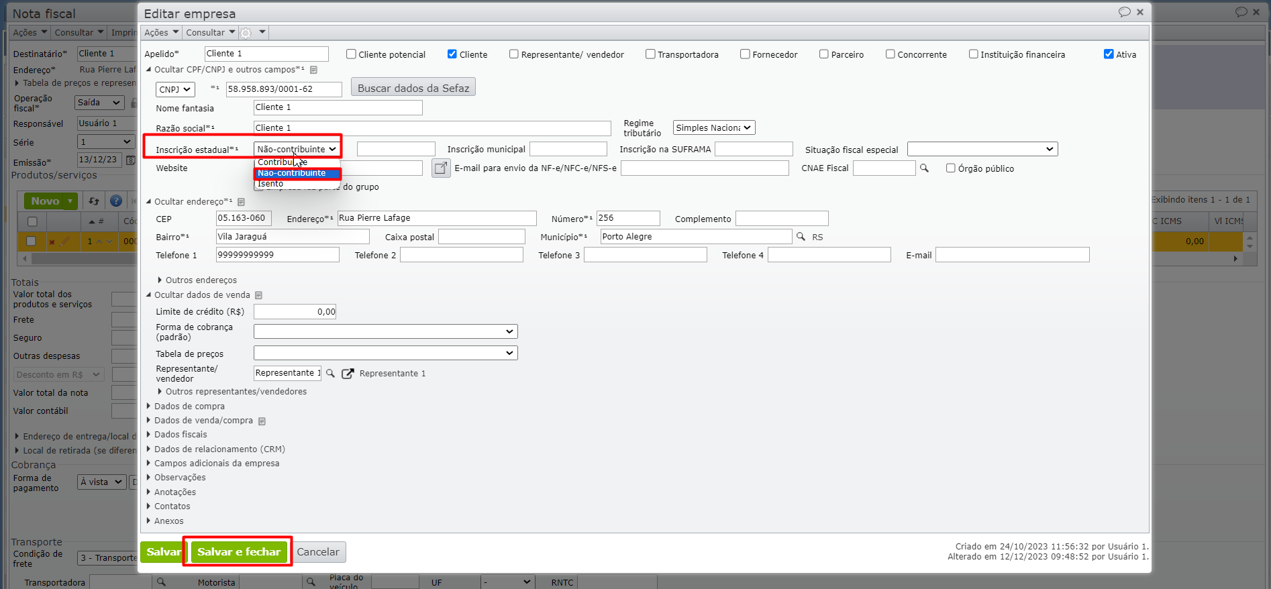Open the Regime tributário dropdown
Image resolution: width=1271 pixels, height=589 pixels.
pos(714,127)
